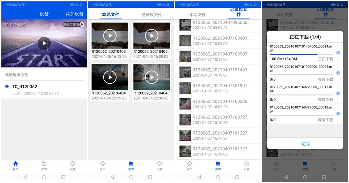Pause the downloading file ending in 00024.mp4

tap(338, 53)
